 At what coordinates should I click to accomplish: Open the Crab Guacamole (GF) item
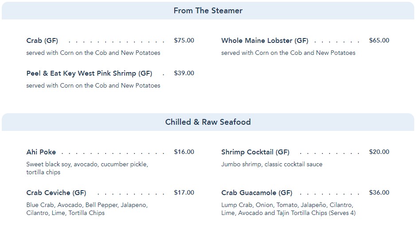[257, 193]
